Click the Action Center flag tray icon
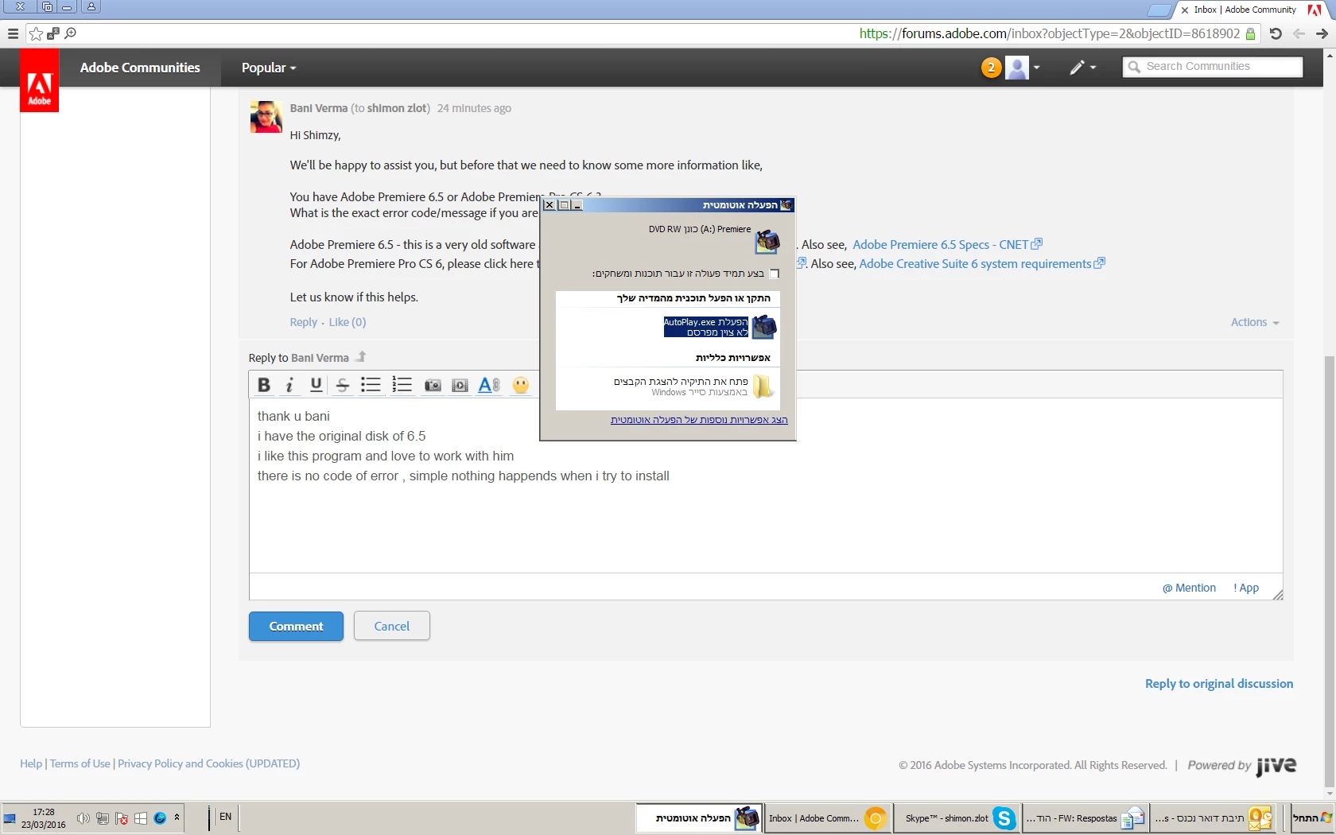 point(122,818)
